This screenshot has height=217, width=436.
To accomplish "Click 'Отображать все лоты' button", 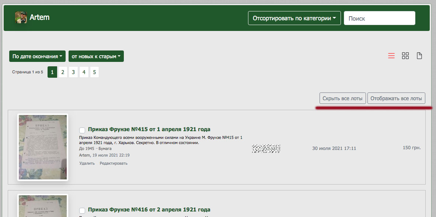I will click(396, 98).
